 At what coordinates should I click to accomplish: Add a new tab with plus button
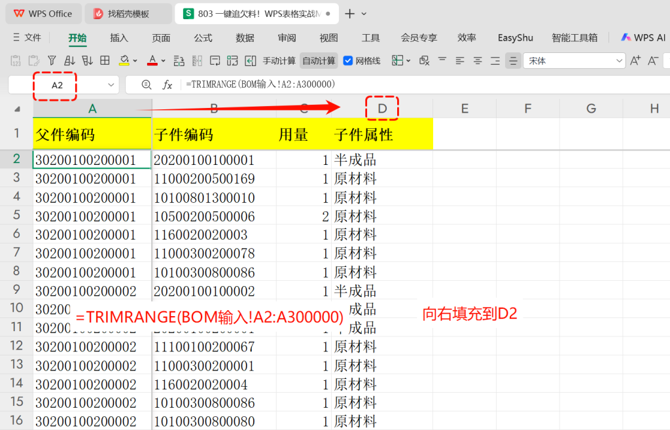coord(349,14)
